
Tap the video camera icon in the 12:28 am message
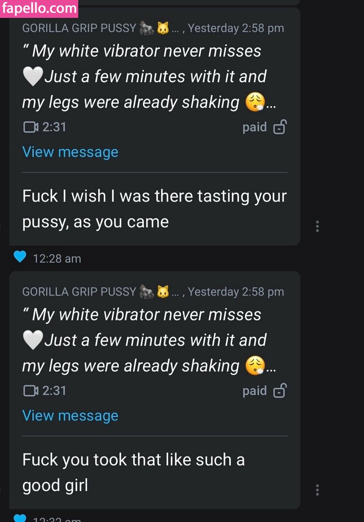pos(30,127)
